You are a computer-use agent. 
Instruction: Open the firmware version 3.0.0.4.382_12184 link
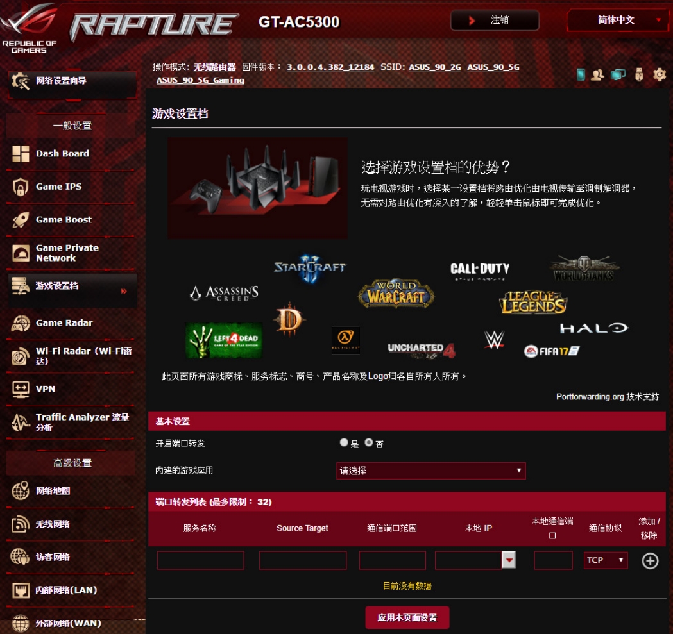(330, 67)
